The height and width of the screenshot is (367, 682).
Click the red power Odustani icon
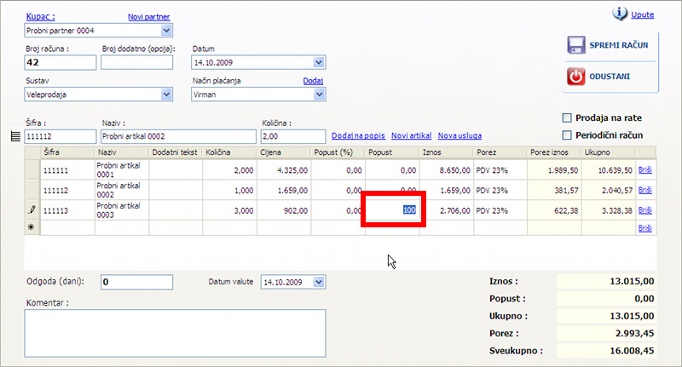(578, 76)
